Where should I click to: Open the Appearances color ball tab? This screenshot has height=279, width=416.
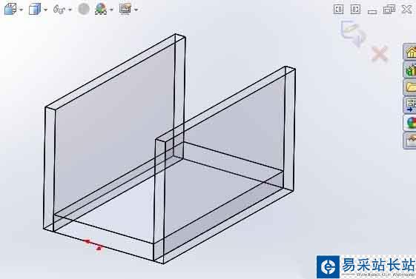(x=410, y=123)
